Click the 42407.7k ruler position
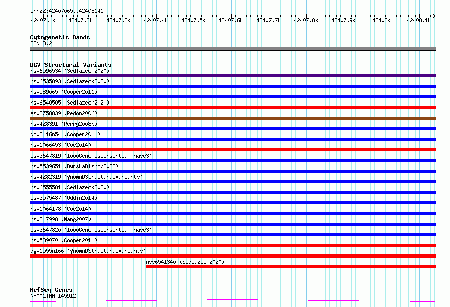This screenshot has height=307, width=450. point(268,20)
